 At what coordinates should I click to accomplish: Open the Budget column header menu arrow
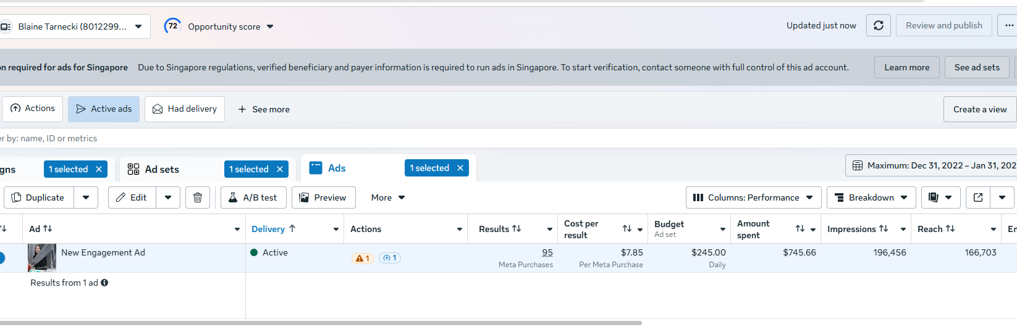pos(723,230)
